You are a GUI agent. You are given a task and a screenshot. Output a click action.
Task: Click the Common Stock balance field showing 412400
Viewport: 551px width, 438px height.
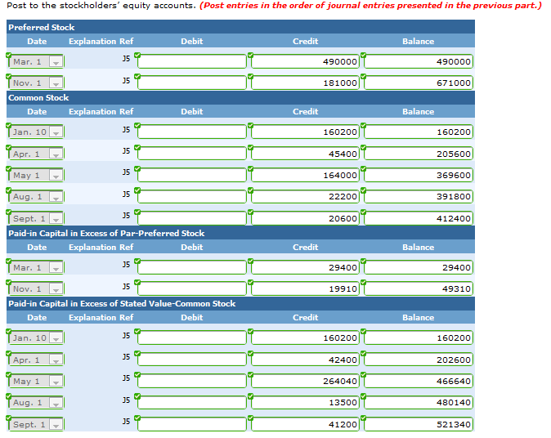(x=419, y=218)
